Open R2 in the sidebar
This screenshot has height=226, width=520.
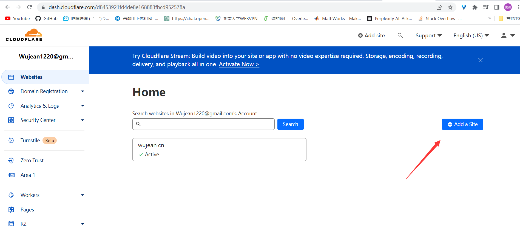click(x=24, y=224)
